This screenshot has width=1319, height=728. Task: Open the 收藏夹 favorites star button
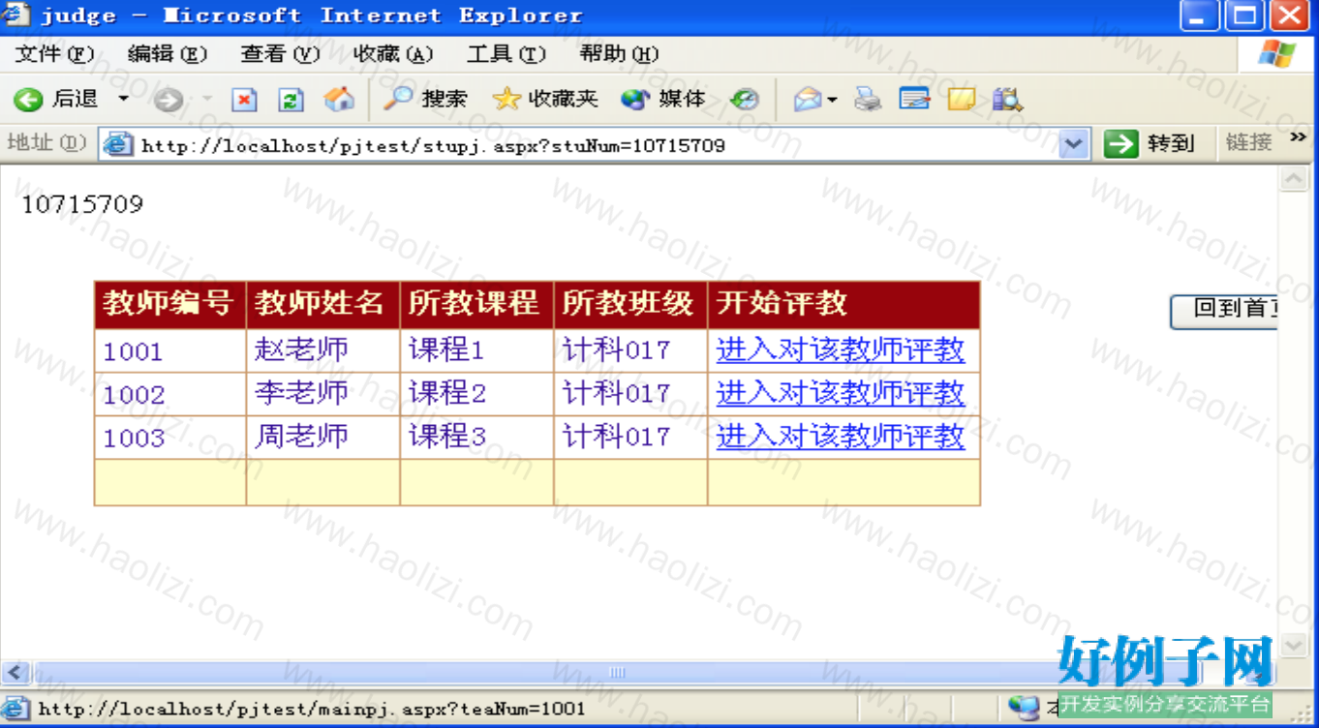(544, 99)
